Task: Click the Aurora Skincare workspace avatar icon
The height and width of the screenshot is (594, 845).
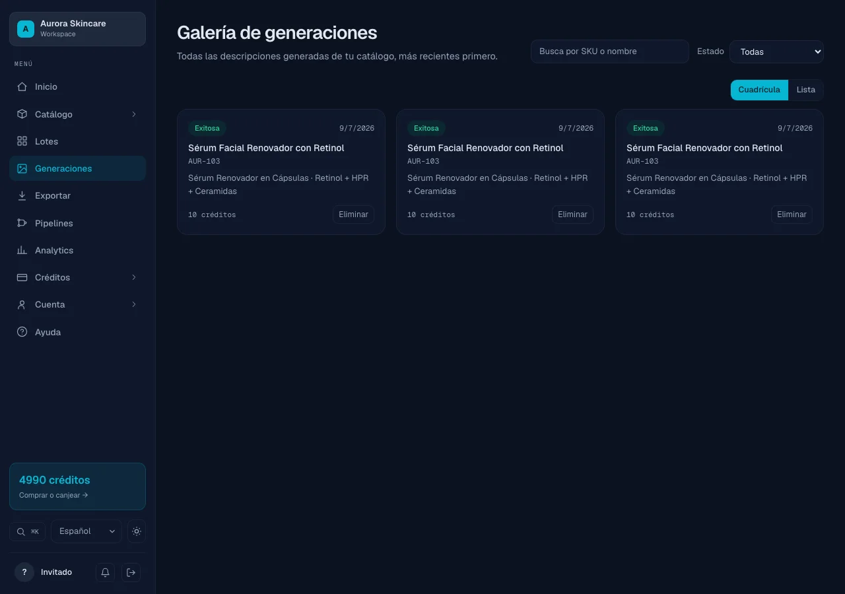Action: click(x=26, y=28)
